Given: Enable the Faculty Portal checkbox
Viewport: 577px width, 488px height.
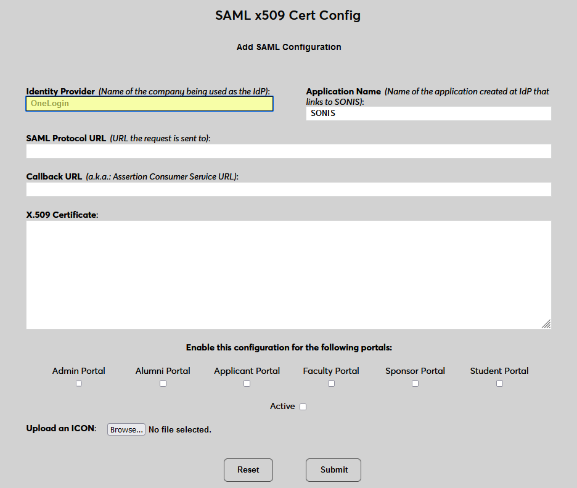Looking at the screenshot, I should (x=331, y=383).
